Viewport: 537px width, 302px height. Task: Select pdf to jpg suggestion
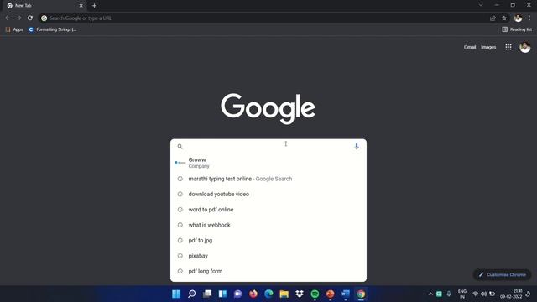[x=268, y=241]
